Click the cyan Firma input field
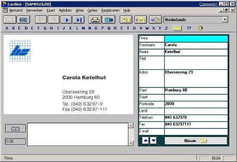Screen dimensions: 237x162 196,39
